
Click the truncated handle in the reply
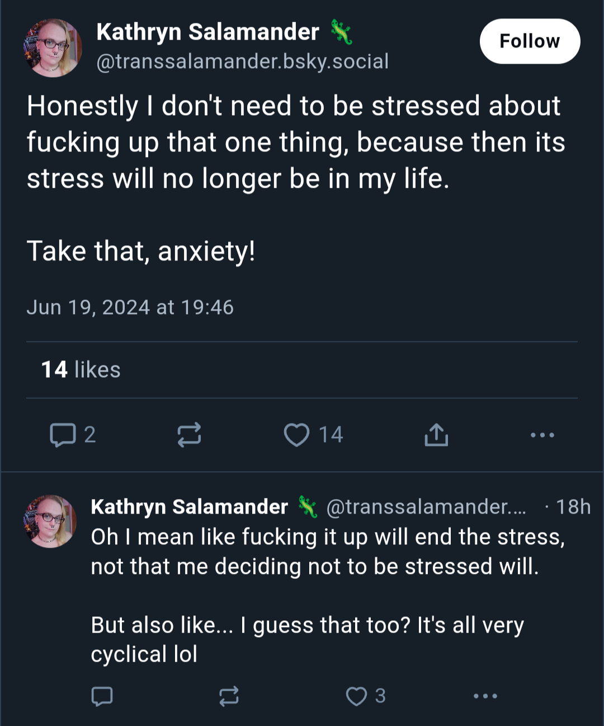[426, 507]
